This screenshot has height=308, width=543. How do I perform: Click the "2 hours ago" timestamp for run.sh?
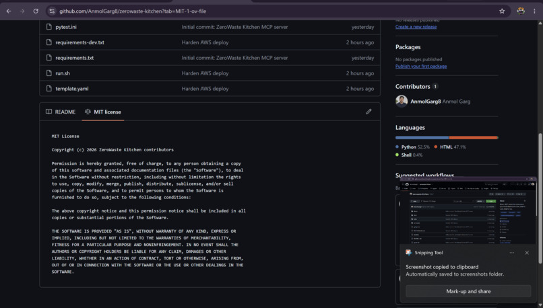(x=360, y=73)
